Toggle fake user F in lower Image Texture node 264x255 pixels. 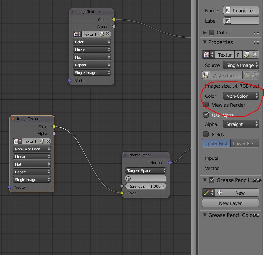coord(36,141)
